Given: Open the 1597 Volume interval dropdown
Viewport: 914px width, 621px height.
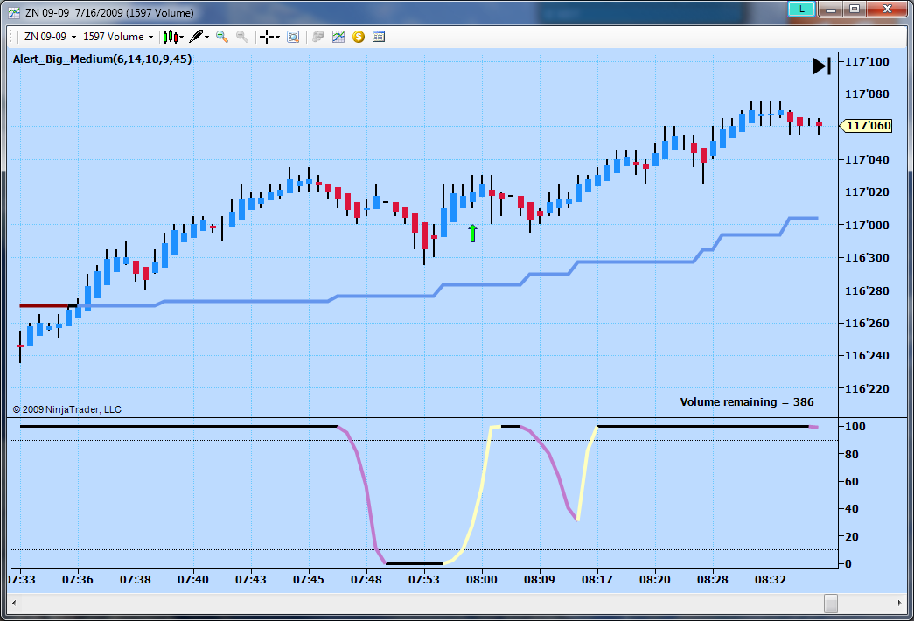Looking at the screenshot, I should pyautogui.click(x=118, y=37).
